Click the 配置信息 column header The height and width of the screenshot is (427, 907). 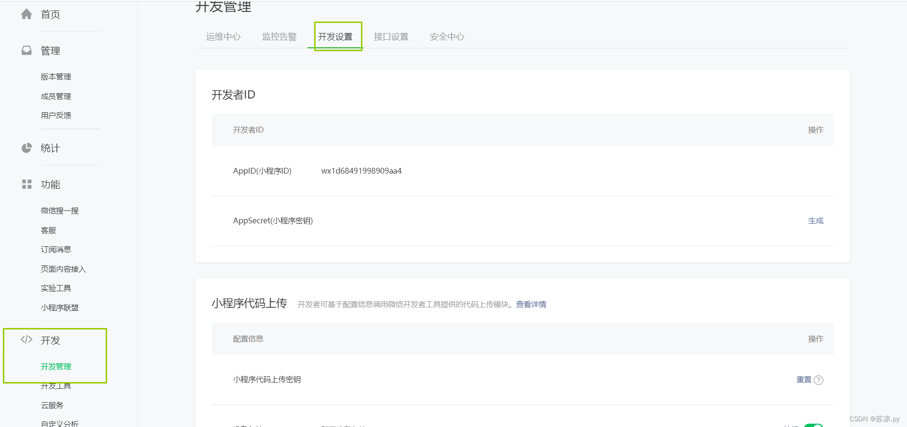[248, 339]
